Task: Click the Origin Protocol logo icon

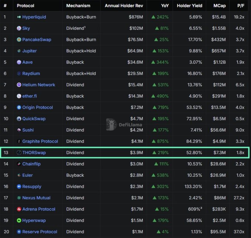Action: [x=19, y=108]
